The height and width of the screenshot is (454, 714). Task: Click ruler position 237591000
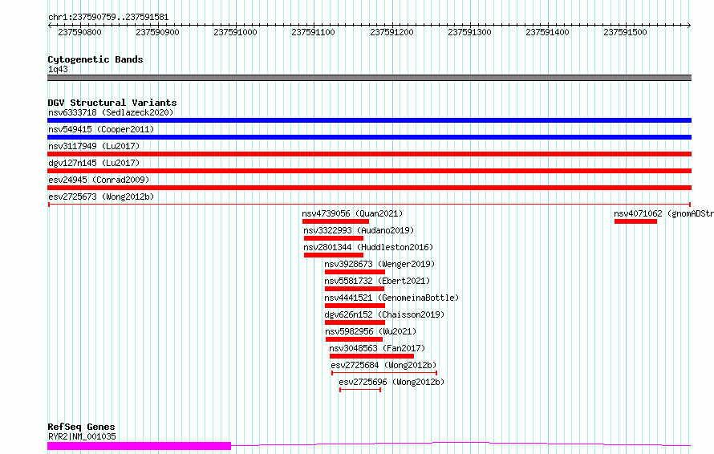(235, 32)
